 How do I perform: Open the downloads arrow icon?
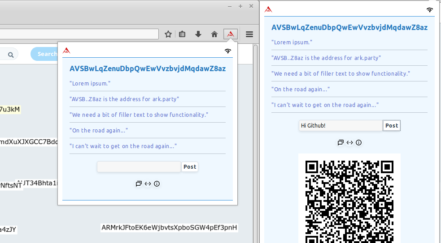coord(198,34)
